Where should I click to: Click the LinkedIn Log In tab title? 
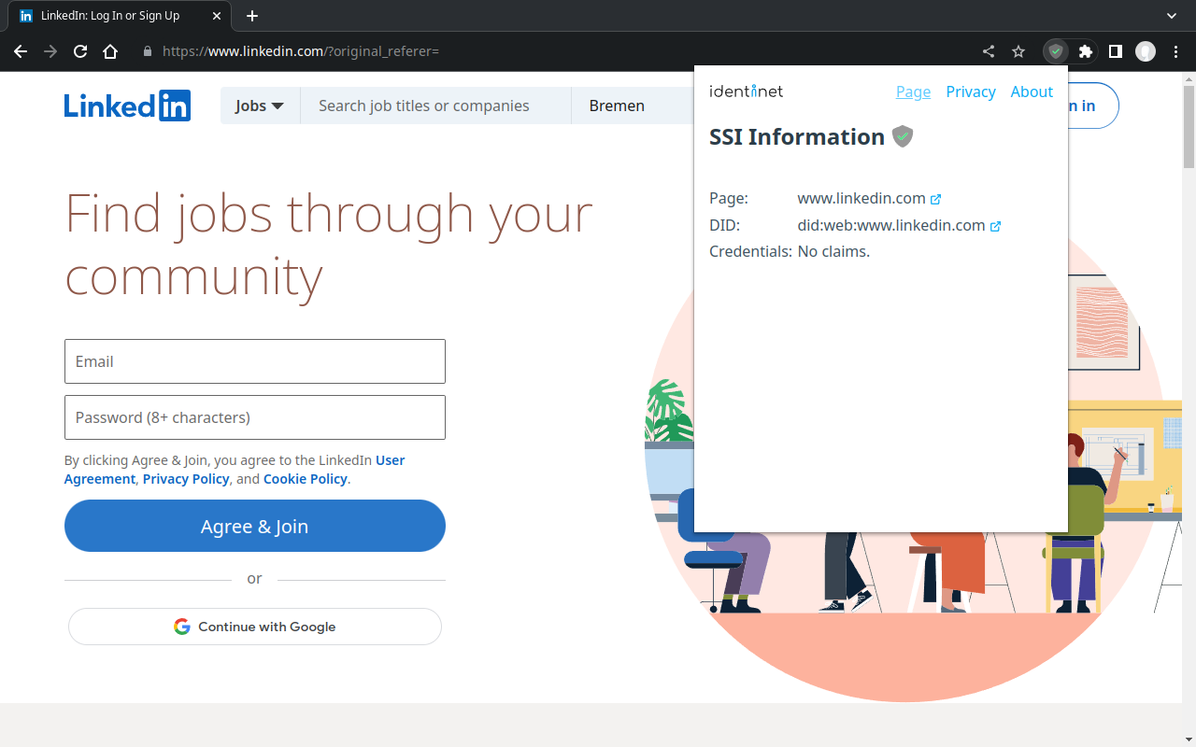point(110,16)
